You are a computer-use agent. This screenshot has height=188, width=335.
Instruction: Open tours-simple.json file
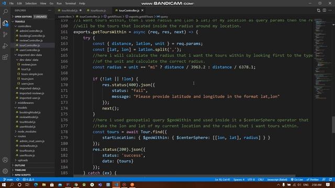coord(32,74)
